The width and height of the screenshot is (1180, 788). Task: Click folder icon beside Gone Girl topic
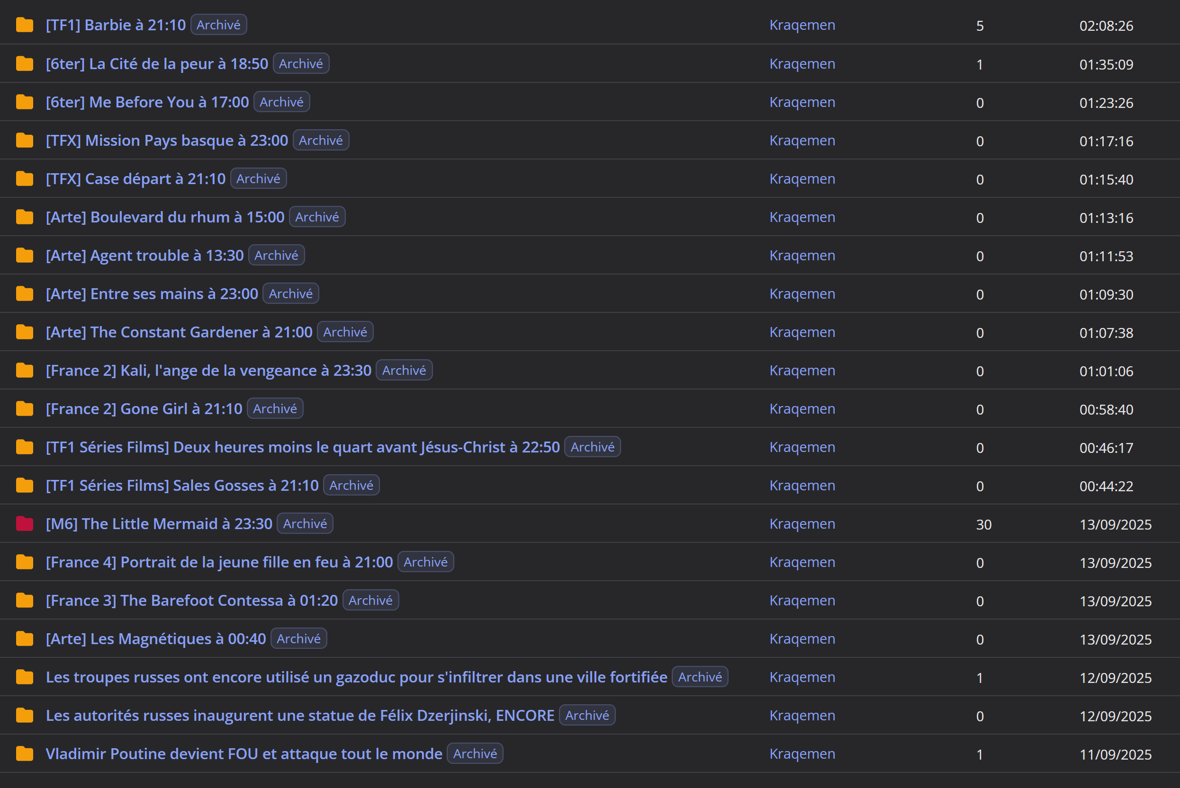click(x=24, y=408)
